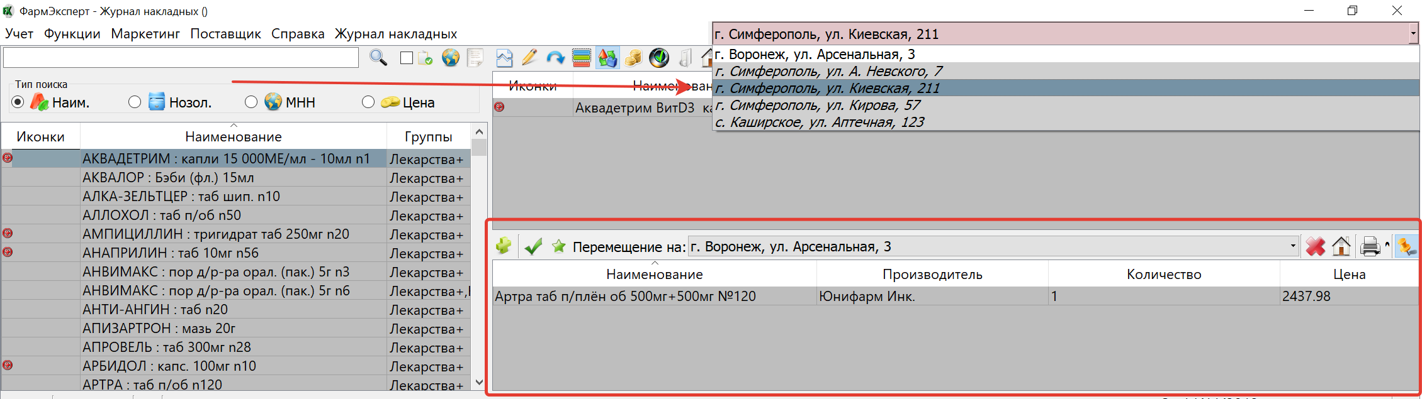This screenshot has height=399, width=1422.
Task: Open the 'Поставщик' menu
Action: [x=225, y=34]
